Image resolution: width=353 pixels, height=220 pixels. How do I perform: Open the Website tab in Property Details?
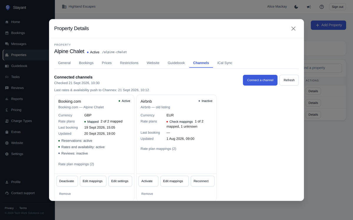pyautogui.click(x=153, y=63)
